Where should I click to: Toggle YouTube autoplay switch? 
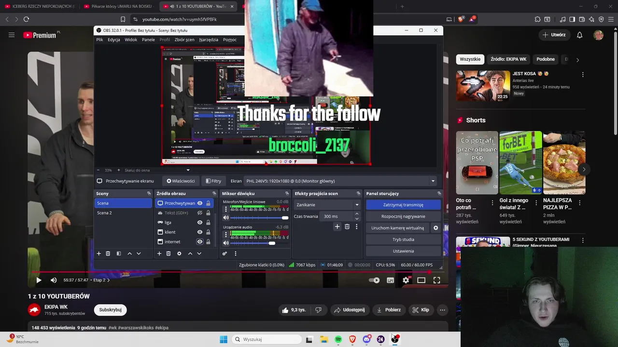pos(374,280)
